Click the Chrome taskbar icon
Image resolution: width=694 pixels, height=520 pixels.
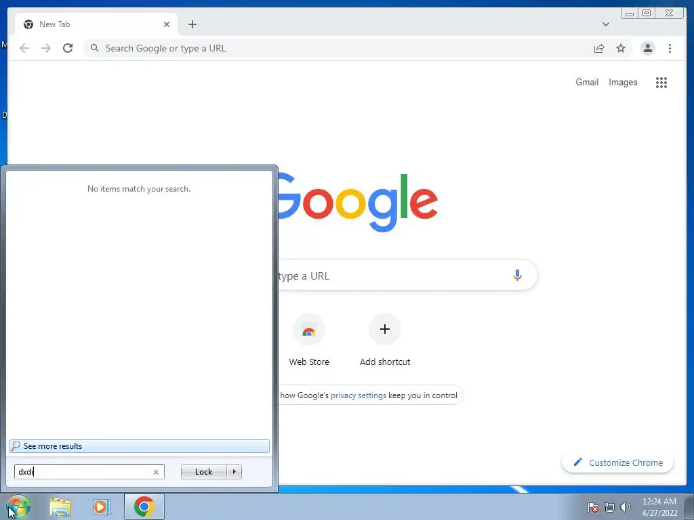tap(144, 506)
